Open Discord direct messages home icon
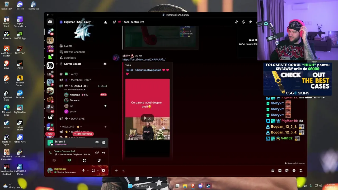The width and height of the screenshot is (338, 190). [x=50, y=22]
